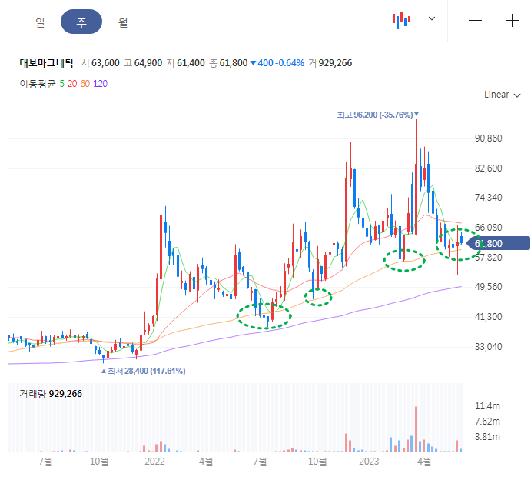The width and height of the screenshot is (531, 480).
Task: Click the 거래량 929,266 volume label
Action: pos(51,394)
